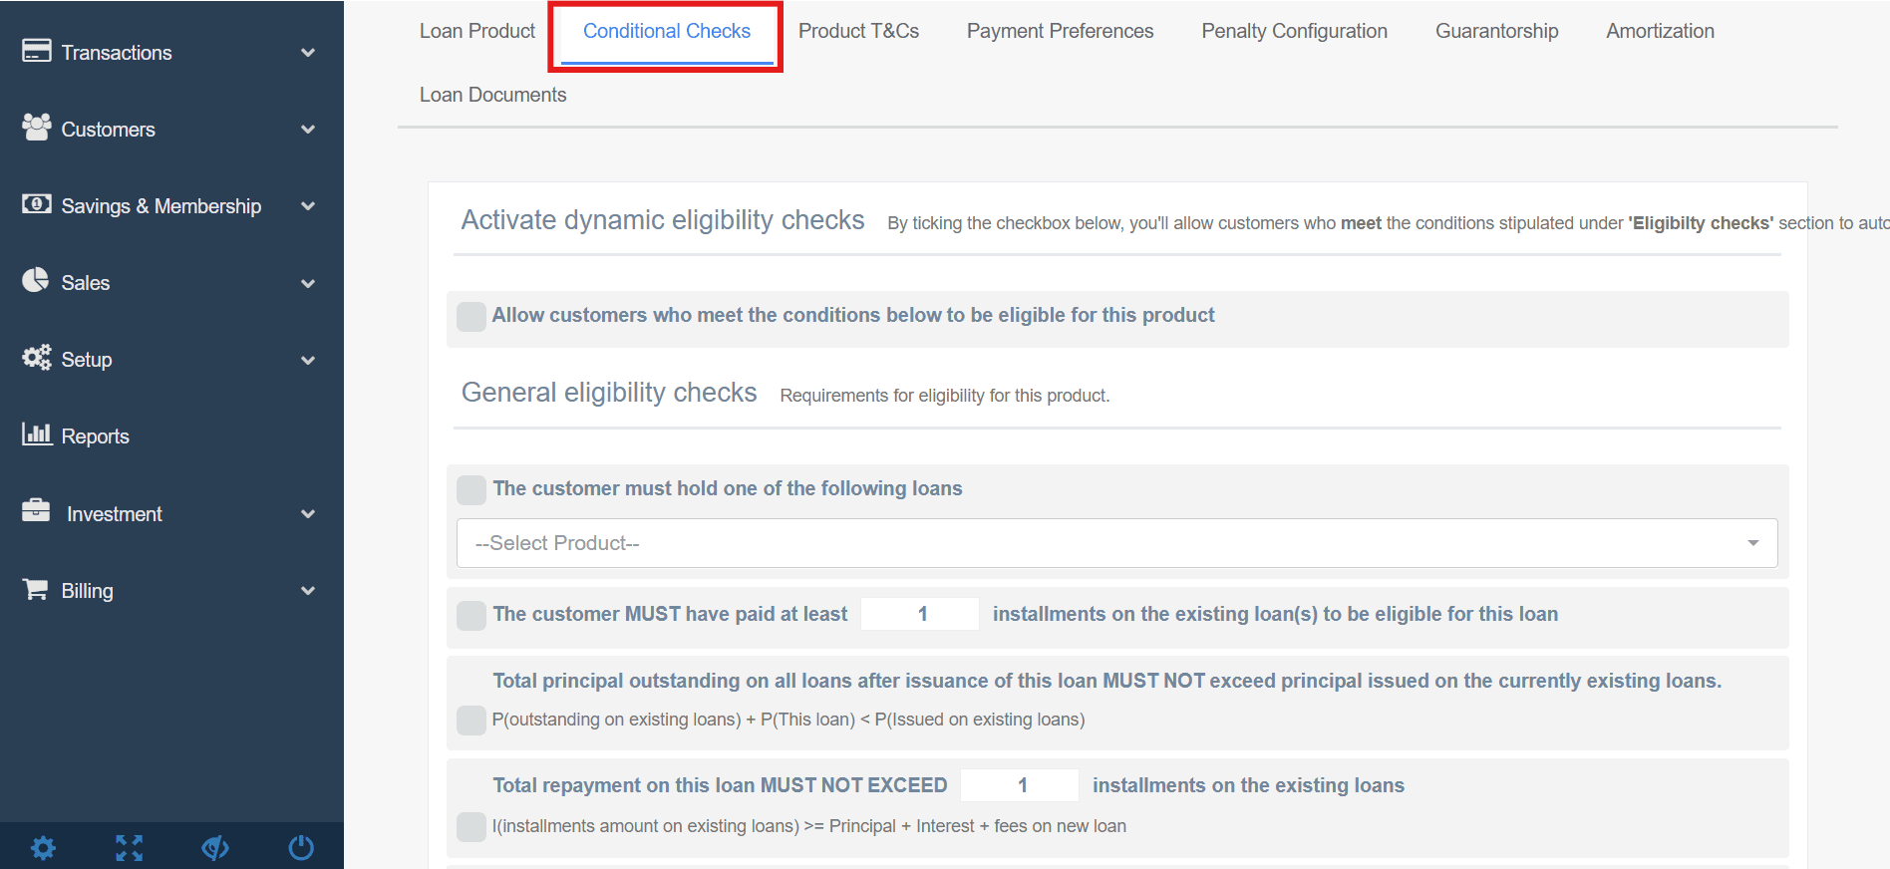Click 'Requirements for eligibility for this product.' text
The height and width of the screenshot is (869, 1890).
(945, 396)
